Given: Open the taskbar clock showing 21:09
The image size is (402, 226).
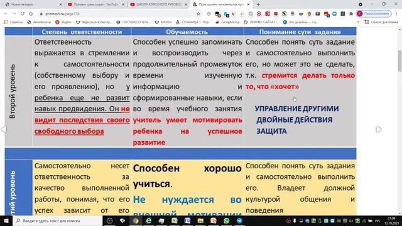Looking at the screenshot, I should (391, 220).
